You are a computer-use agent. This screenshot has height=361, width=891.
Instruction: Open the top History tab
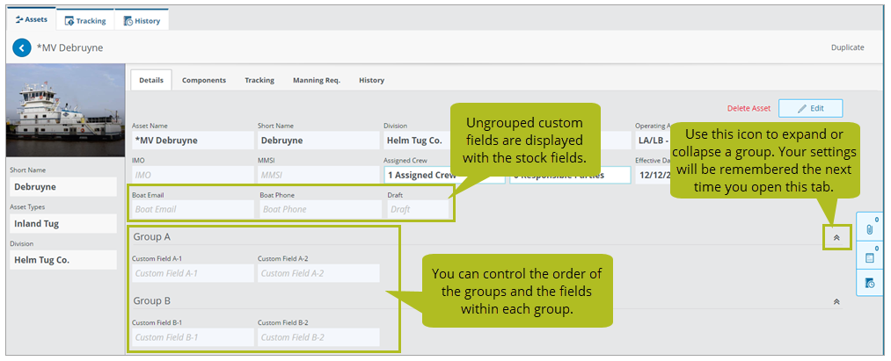(x=142, y=20)
